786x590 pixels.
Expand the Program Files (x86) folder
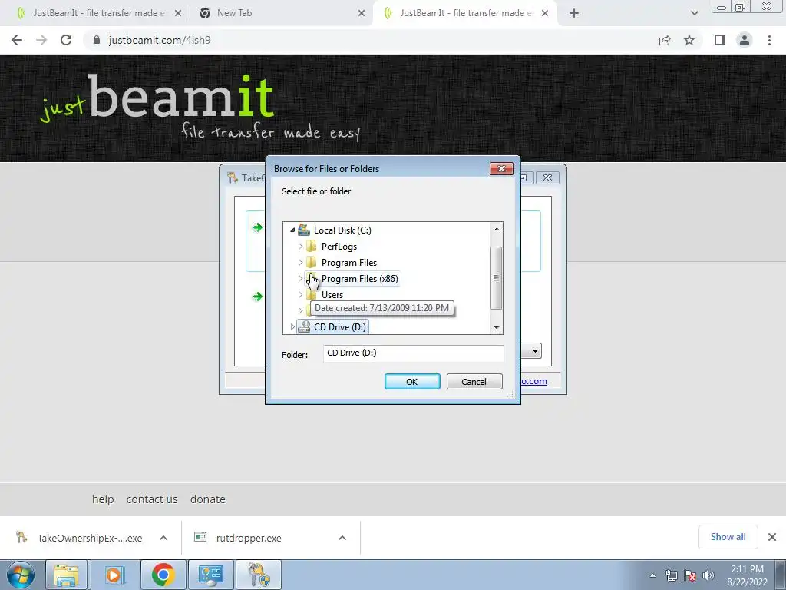point(300,278)
